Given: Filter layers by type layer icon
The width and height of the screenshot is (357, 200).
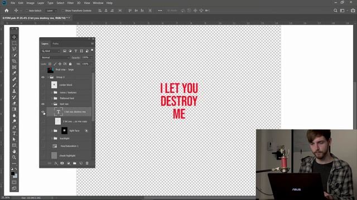Looking at the screenshot, I should point(76,51).
